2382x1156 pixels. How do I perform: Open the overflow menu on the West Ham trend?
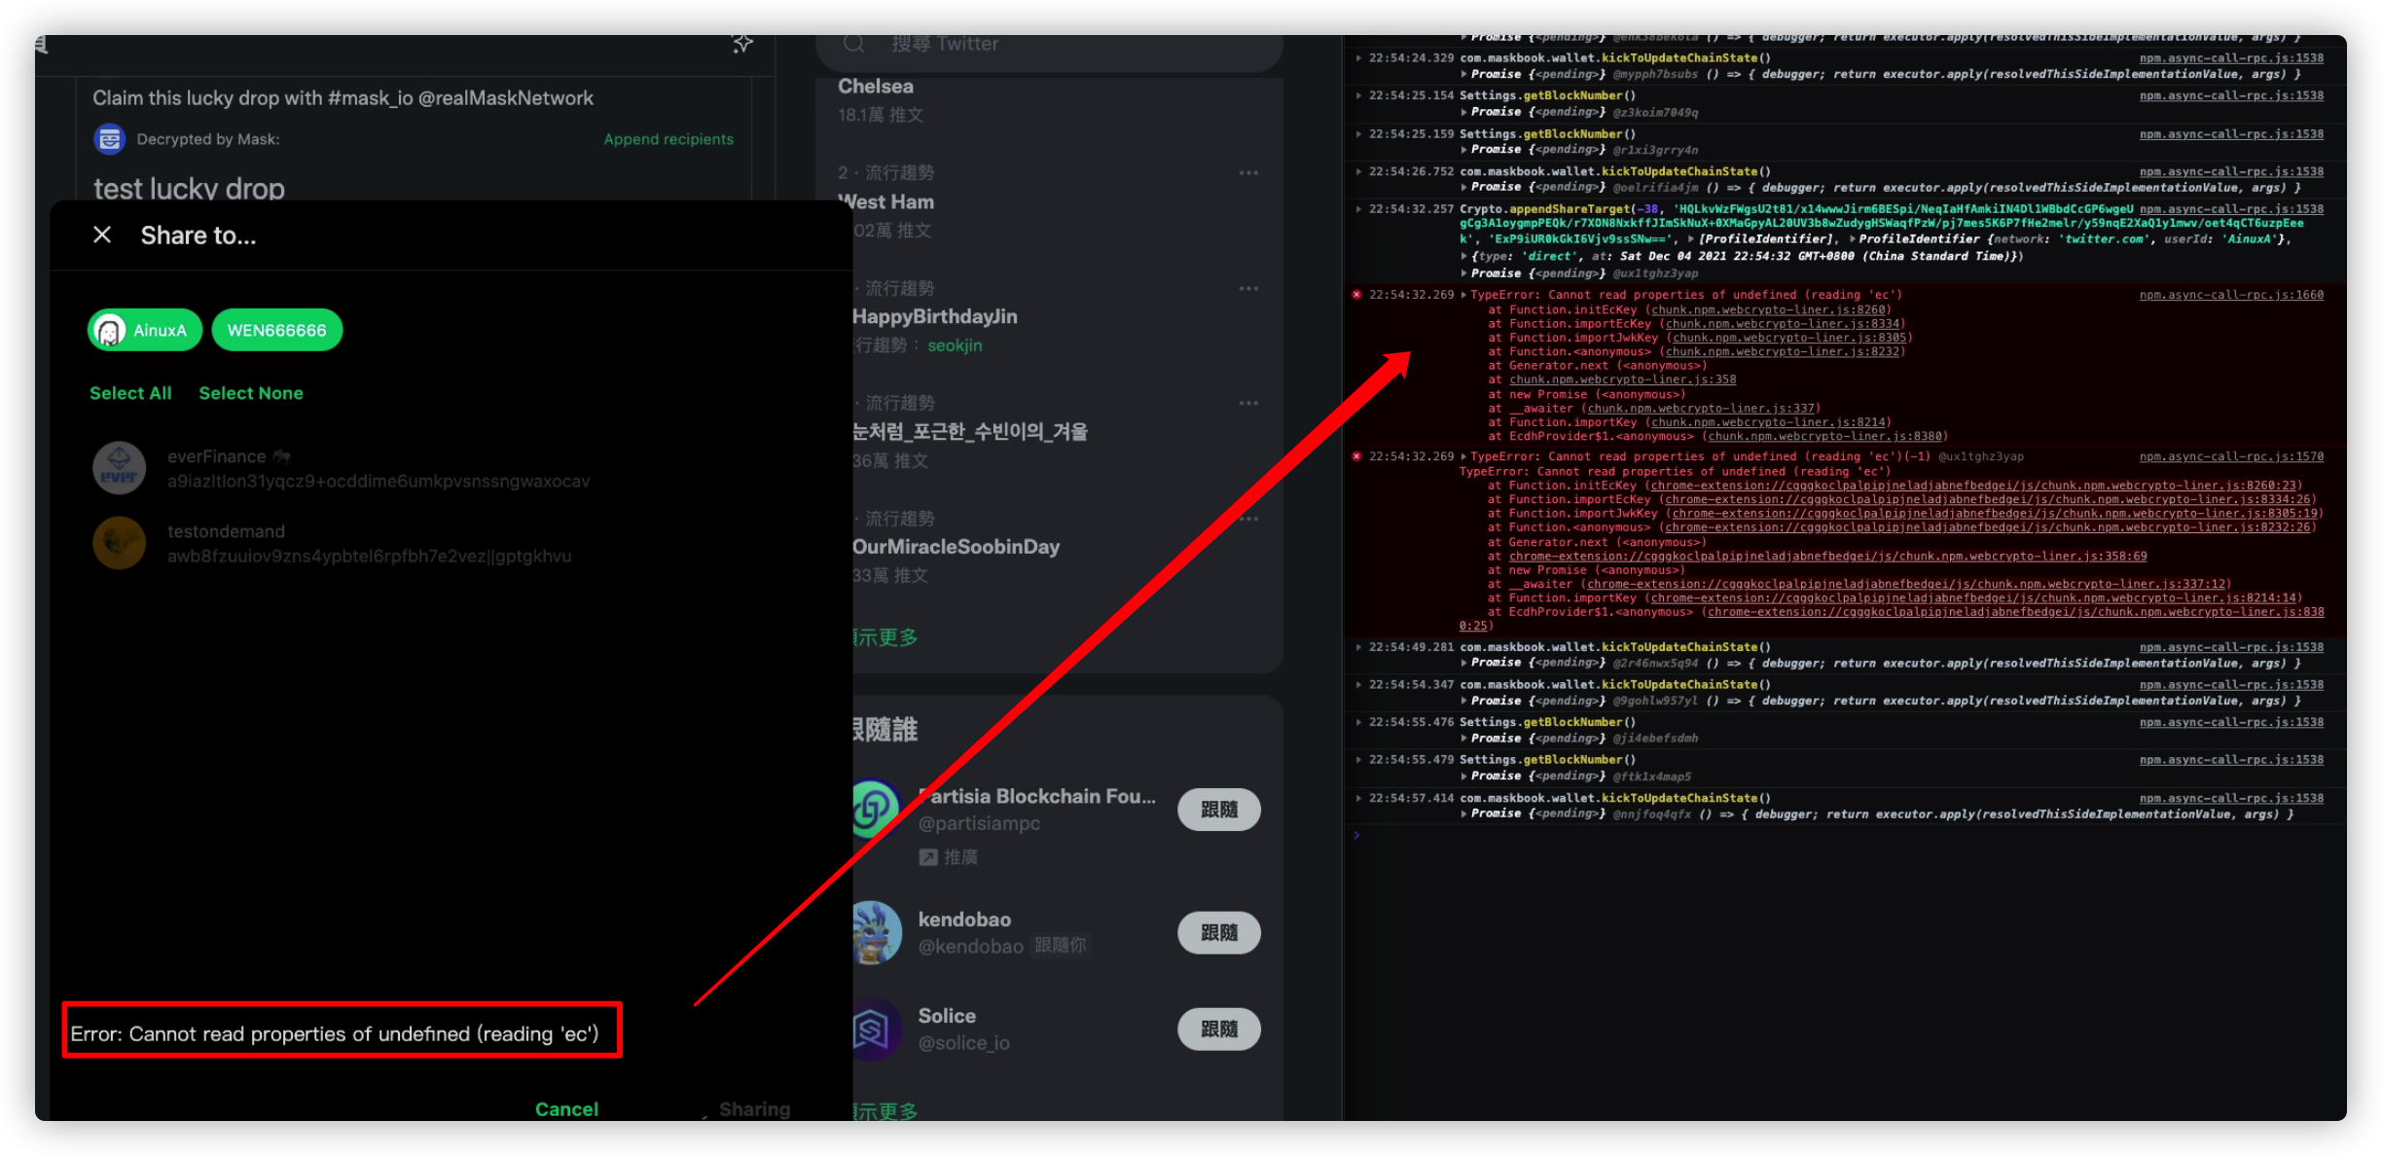tap(1248, 172)
